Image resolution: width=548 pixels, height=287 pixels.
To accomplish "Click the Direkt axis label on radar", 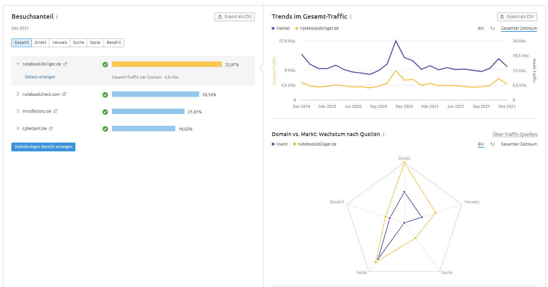I will point(404,158).
